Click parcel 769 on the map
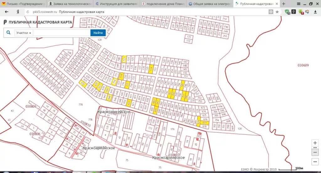This screenshot has width=321, height=173. (x=107, y=52)
